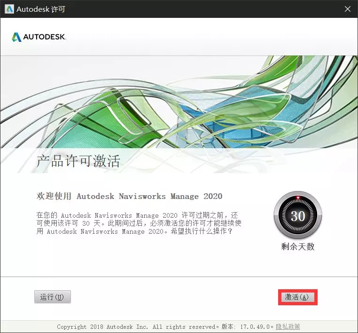Click the 30 days remaining countdown dial
Screen dimensions: 358x333
[298, 215]
